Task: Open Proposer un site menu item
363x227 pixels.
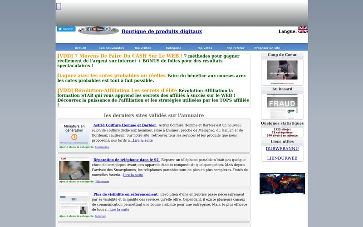Action: [x=267, y=48]
